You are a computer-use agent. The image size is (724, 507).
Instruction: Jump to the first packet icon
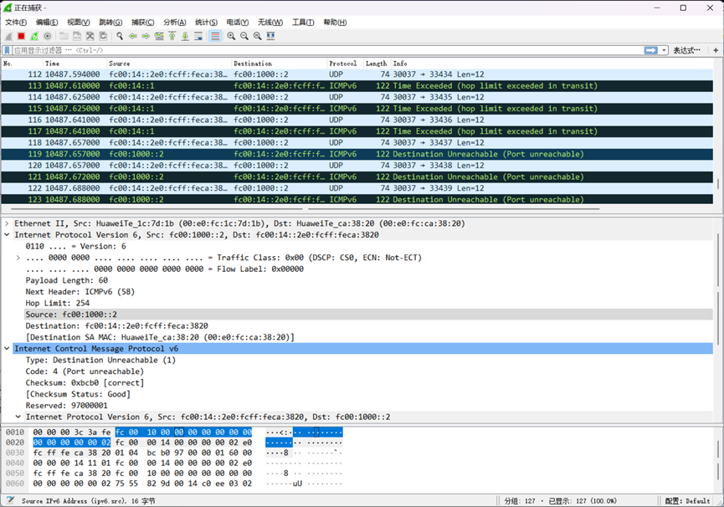[172, 36]
